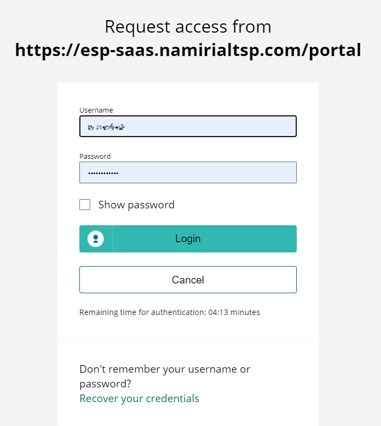Screen dimensions: 381x426
Task: Click the Username field label
Action: pos(96,110)
